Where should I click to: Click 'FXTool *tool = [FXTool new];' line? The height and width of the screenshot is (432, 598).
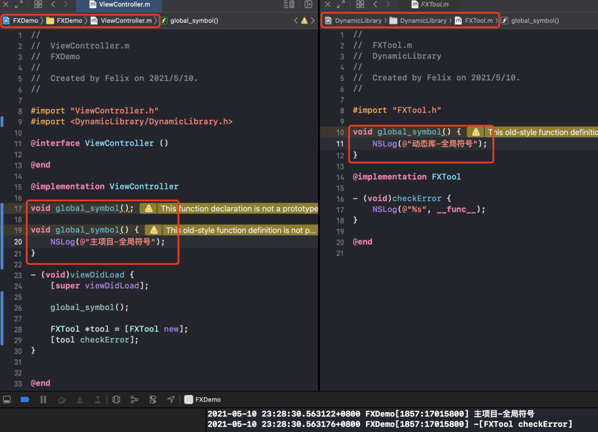tap(119, 329)
